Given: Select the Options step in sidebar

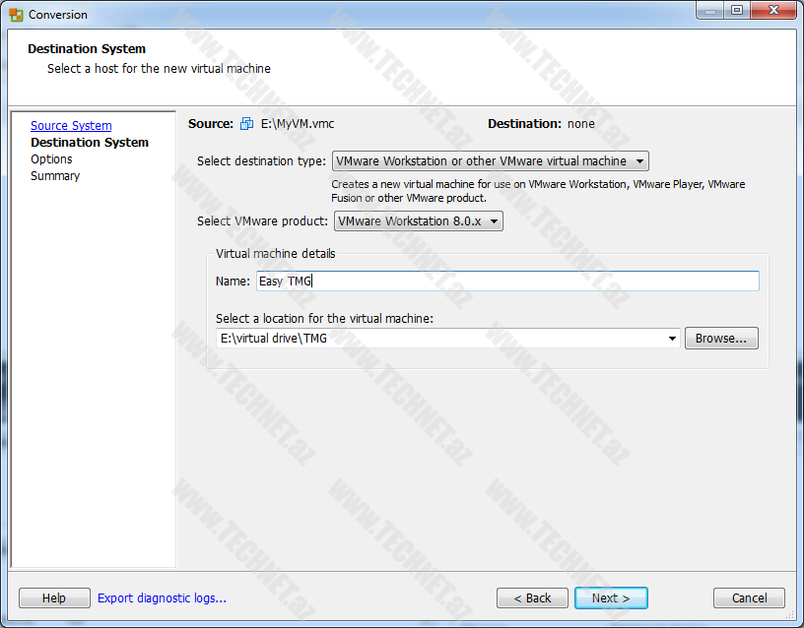Looking at the screenshot, I should (51, 159).
